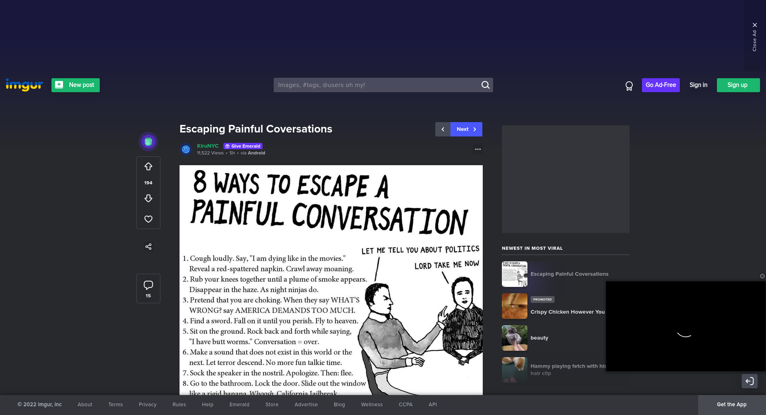Open the Help footer link
This screenshot has width=766, height=415.
click(208, 405)
